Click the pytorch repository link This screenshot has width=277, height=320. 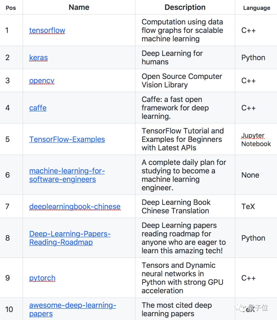[x=42, y=278]
